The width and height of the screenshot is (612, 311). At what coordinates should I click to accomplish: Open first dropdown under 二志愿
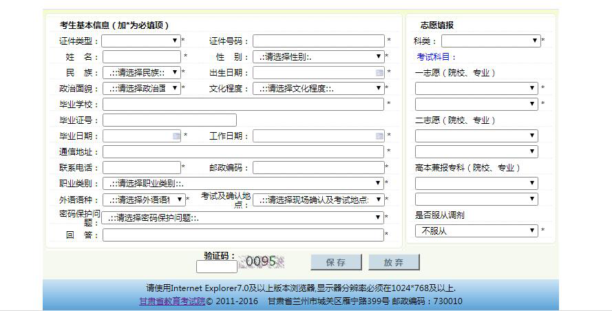click(476, 136)
